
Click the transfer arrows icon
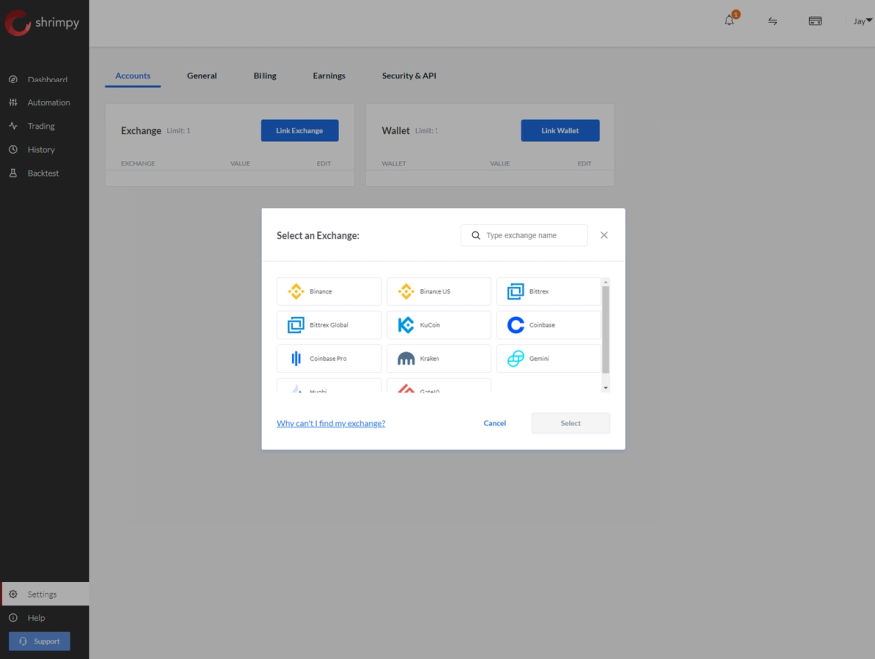[x=773, y=21]
